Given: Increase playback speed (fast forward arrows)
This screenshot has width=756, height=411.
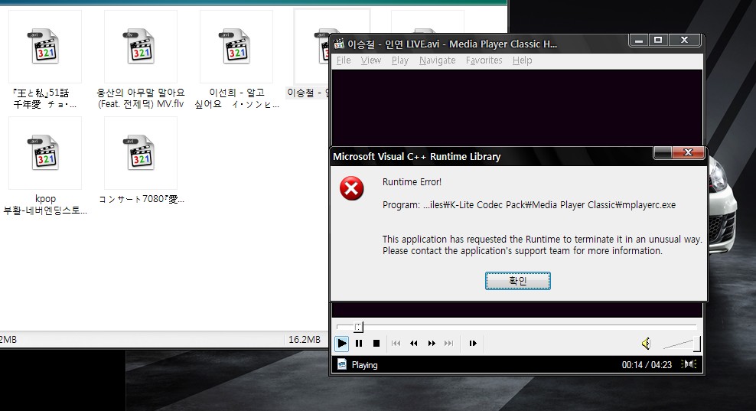Looking at the screenshot, I should (x=432, y=344).
